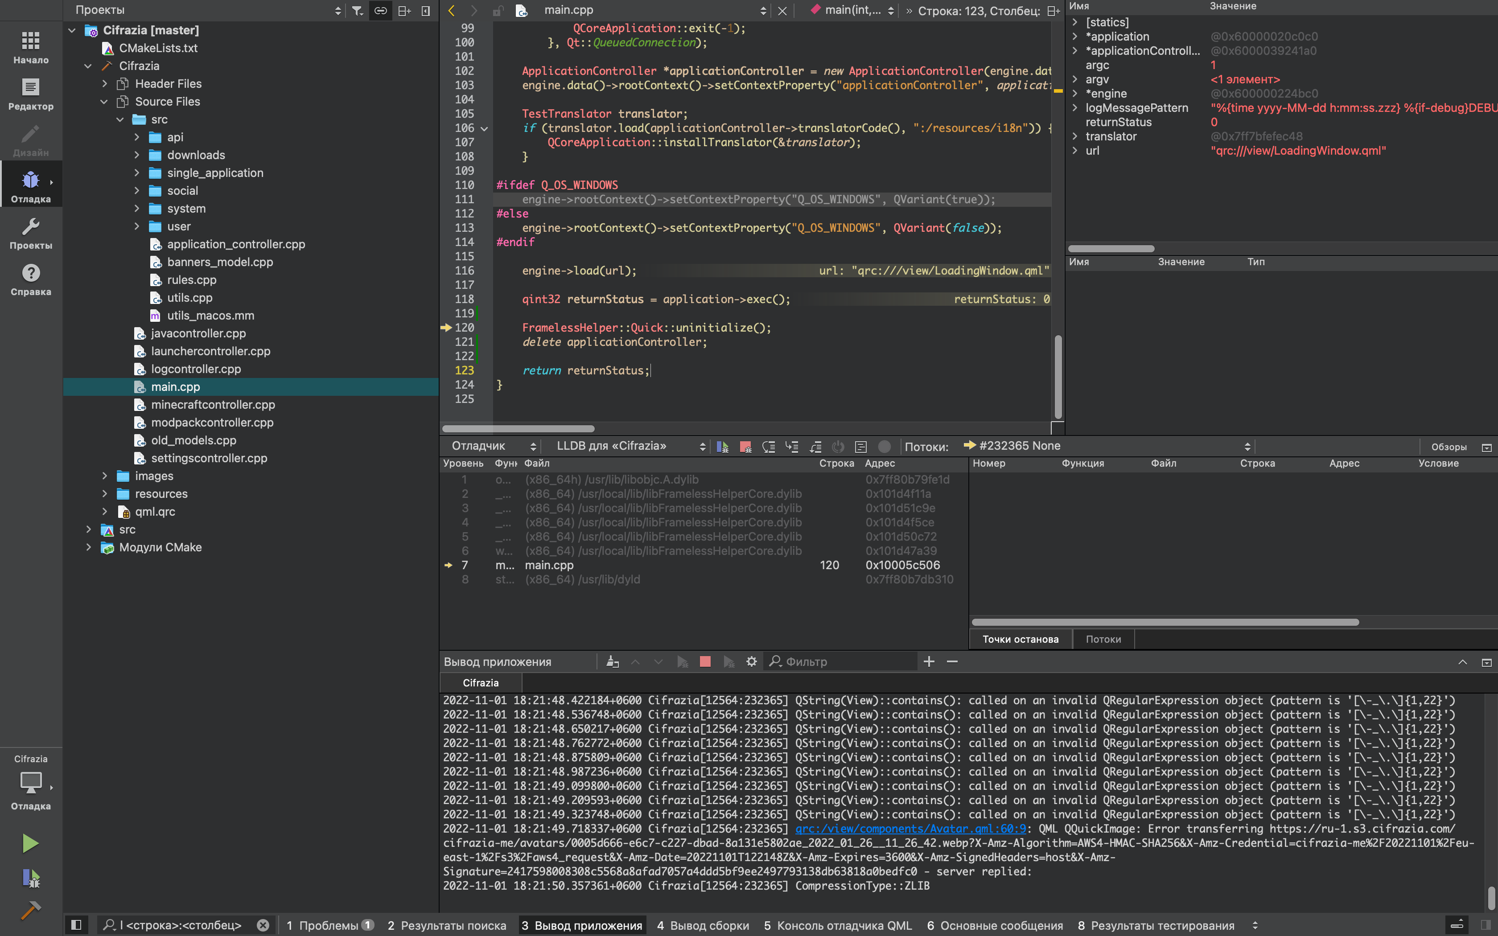Open application output settings gear

(752, 662)
